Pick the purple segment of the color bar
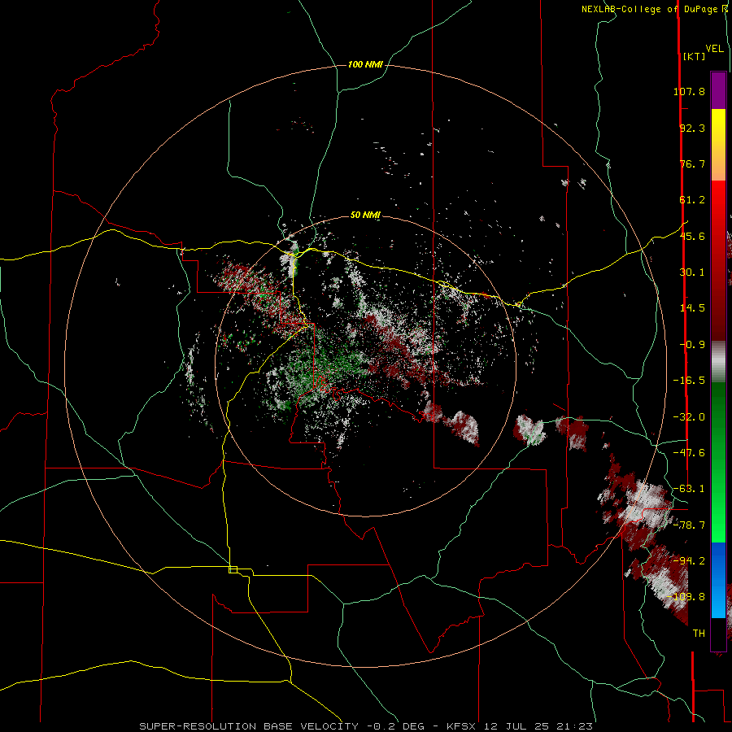732x732 pixels. pos(718,90)
